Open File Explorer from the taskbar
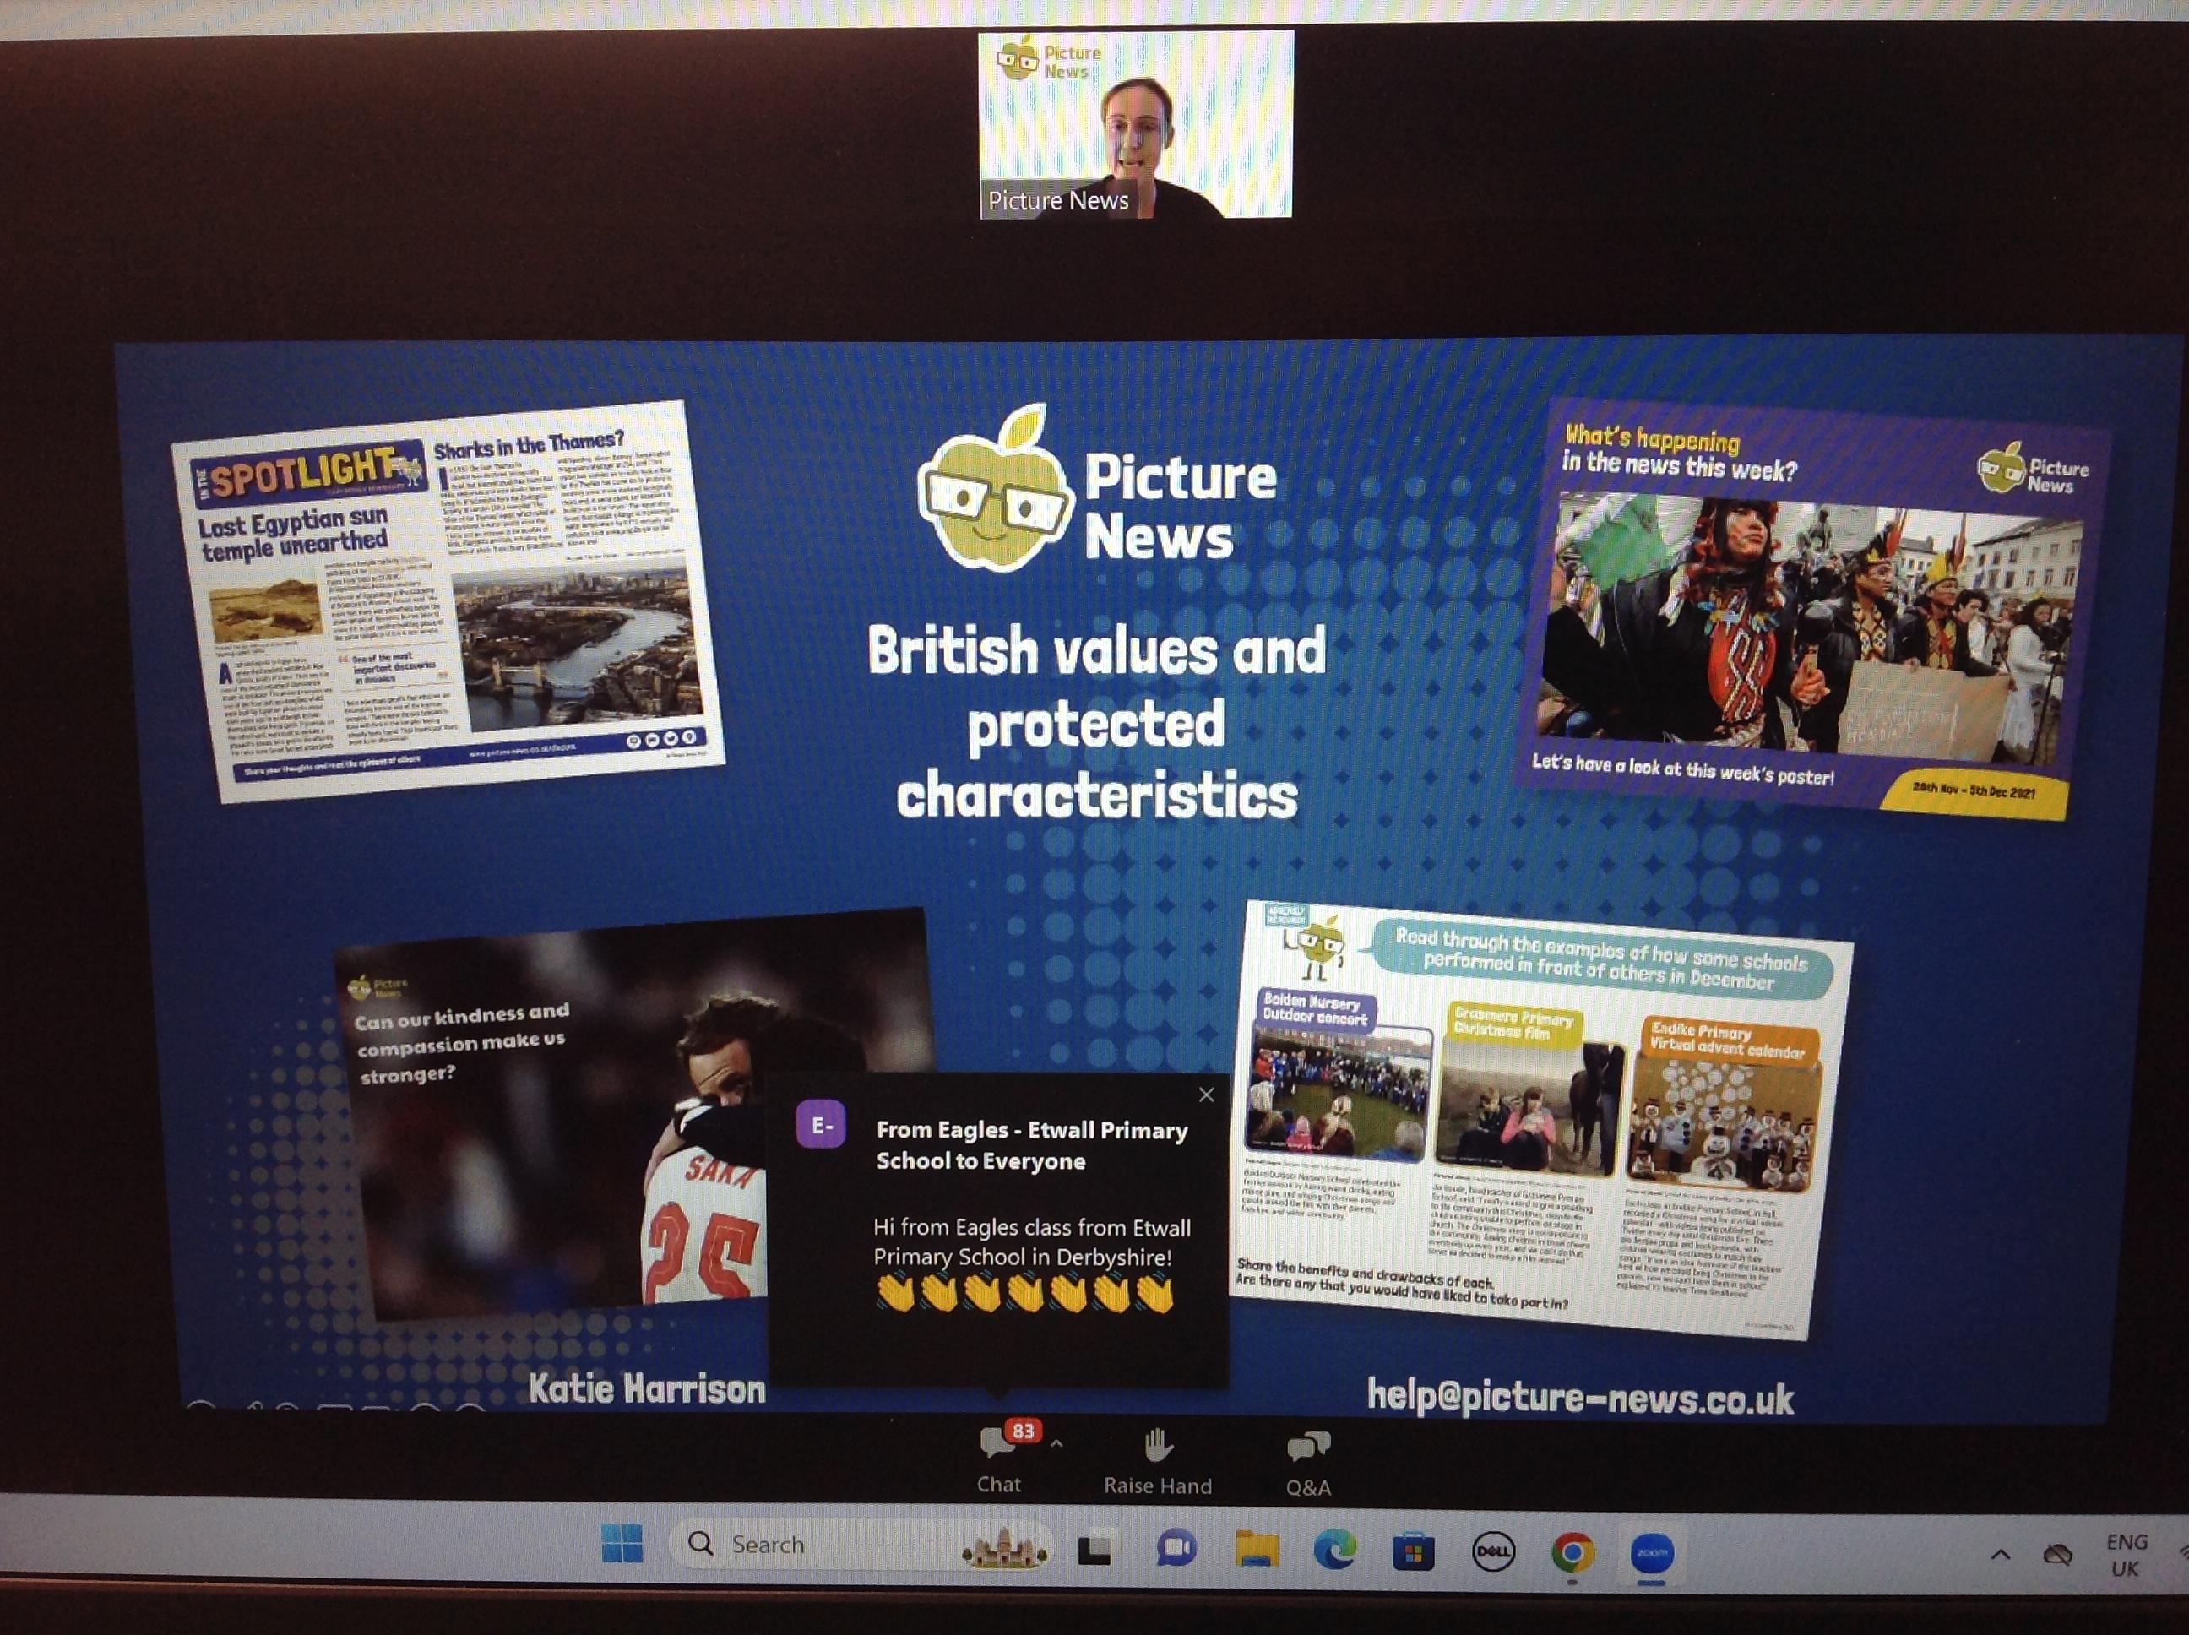The height and width of the screenshot is (1635, 2189). click(x=1256, y=1550)
